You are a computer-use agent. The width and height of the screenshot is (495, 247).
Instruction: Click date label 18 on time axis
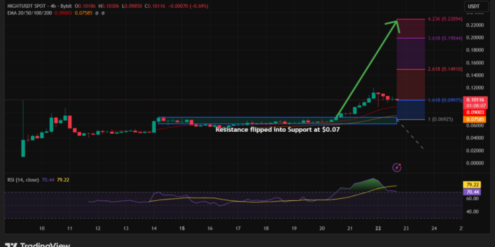click(266, 229)
